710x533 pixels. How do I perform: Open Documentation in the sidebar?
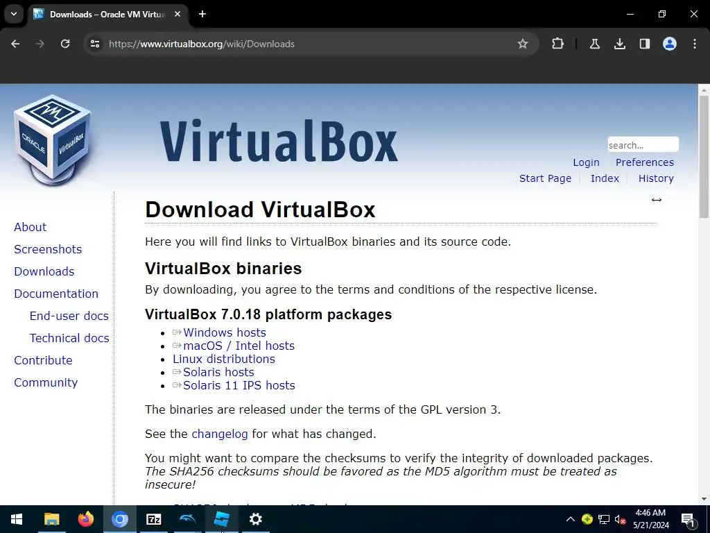(x=56, y=294)
